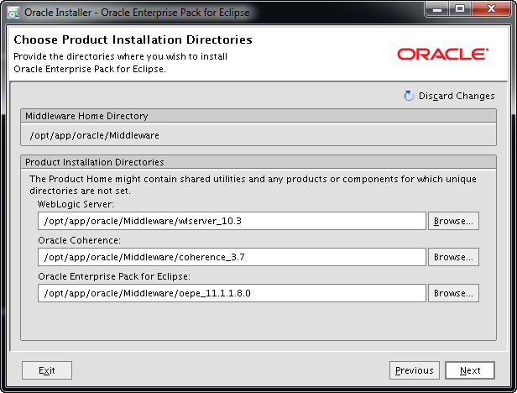
Task: Click the Middleware Home path /opt/app/oracle/Middleware
Action: pyautogui.click(x=94, y=135)
